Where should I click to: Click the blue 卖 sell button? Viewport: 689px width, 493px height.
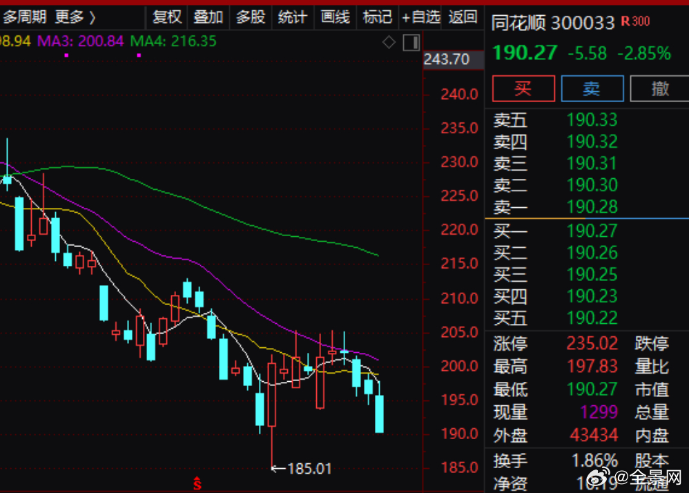tap(592, 88)
